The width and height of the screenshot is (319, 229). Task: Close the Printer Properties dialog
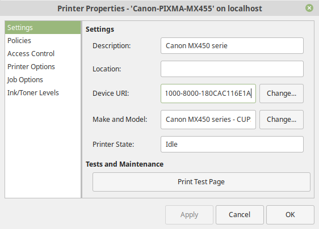pyautogui.click(x=309, y=8)
